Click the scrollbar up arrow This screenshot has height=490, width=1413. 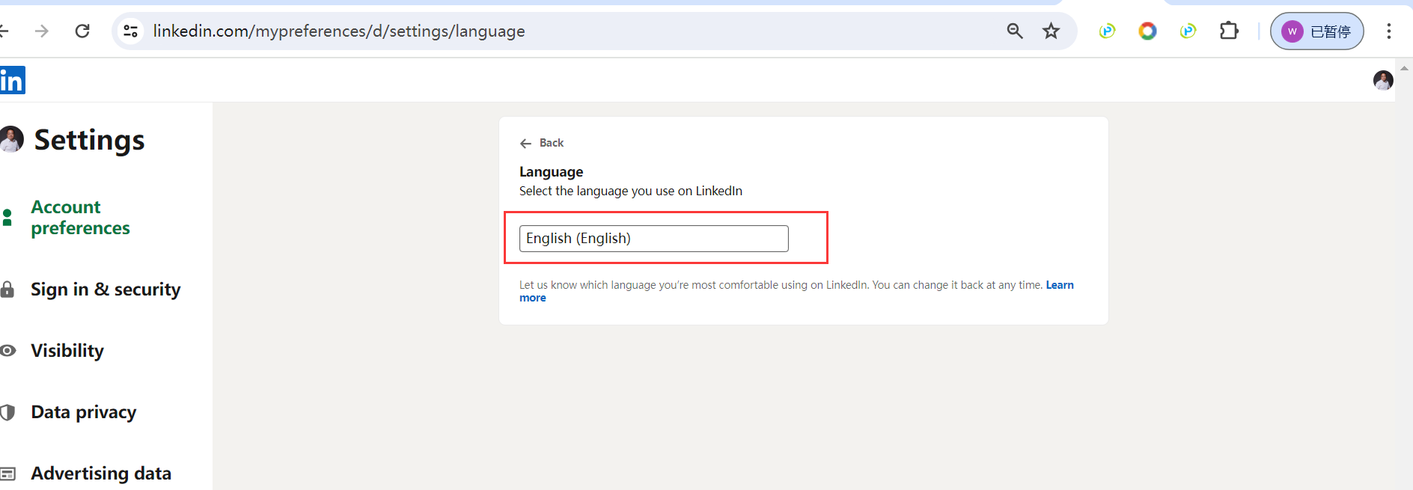1404,68
